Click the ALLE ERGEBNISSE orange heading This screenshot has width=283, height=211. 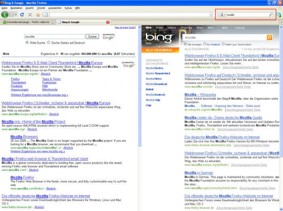[x=160, y=50]
